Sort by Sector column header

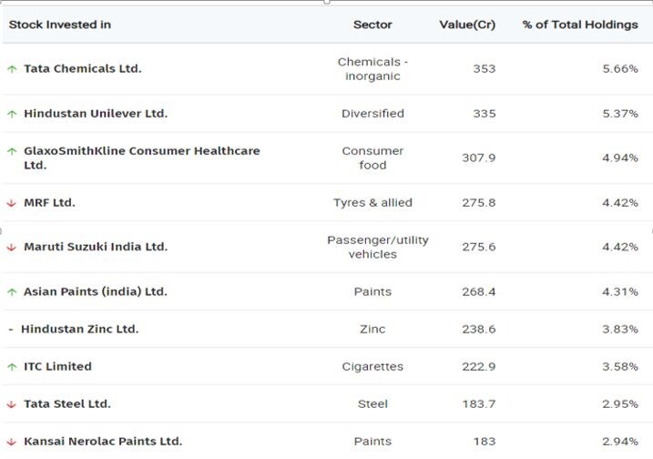(372, 25)
